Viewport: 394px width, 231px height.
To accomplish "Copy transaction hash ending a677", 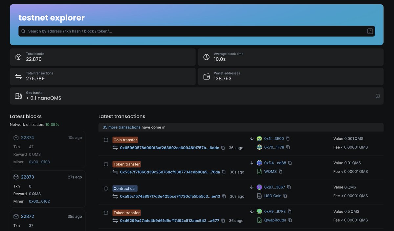I will (223, 220).
